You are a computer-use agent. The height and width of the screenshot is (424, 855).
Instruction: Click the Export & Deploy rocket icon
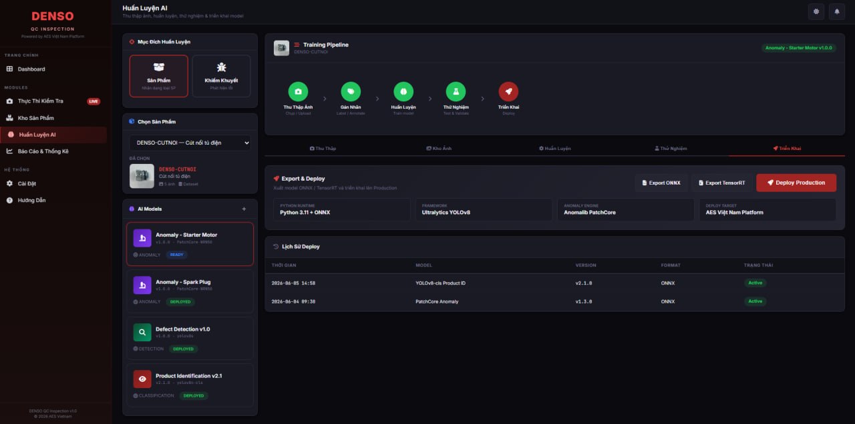(x=276, y=179)
